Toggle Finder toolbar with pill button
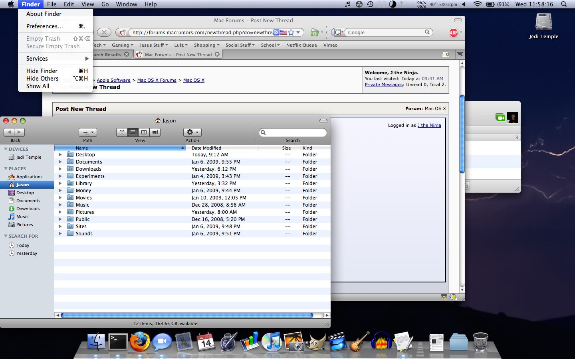The height and width of the screenshot is (359, 575). pyautogui.click(x=323, y=120)
